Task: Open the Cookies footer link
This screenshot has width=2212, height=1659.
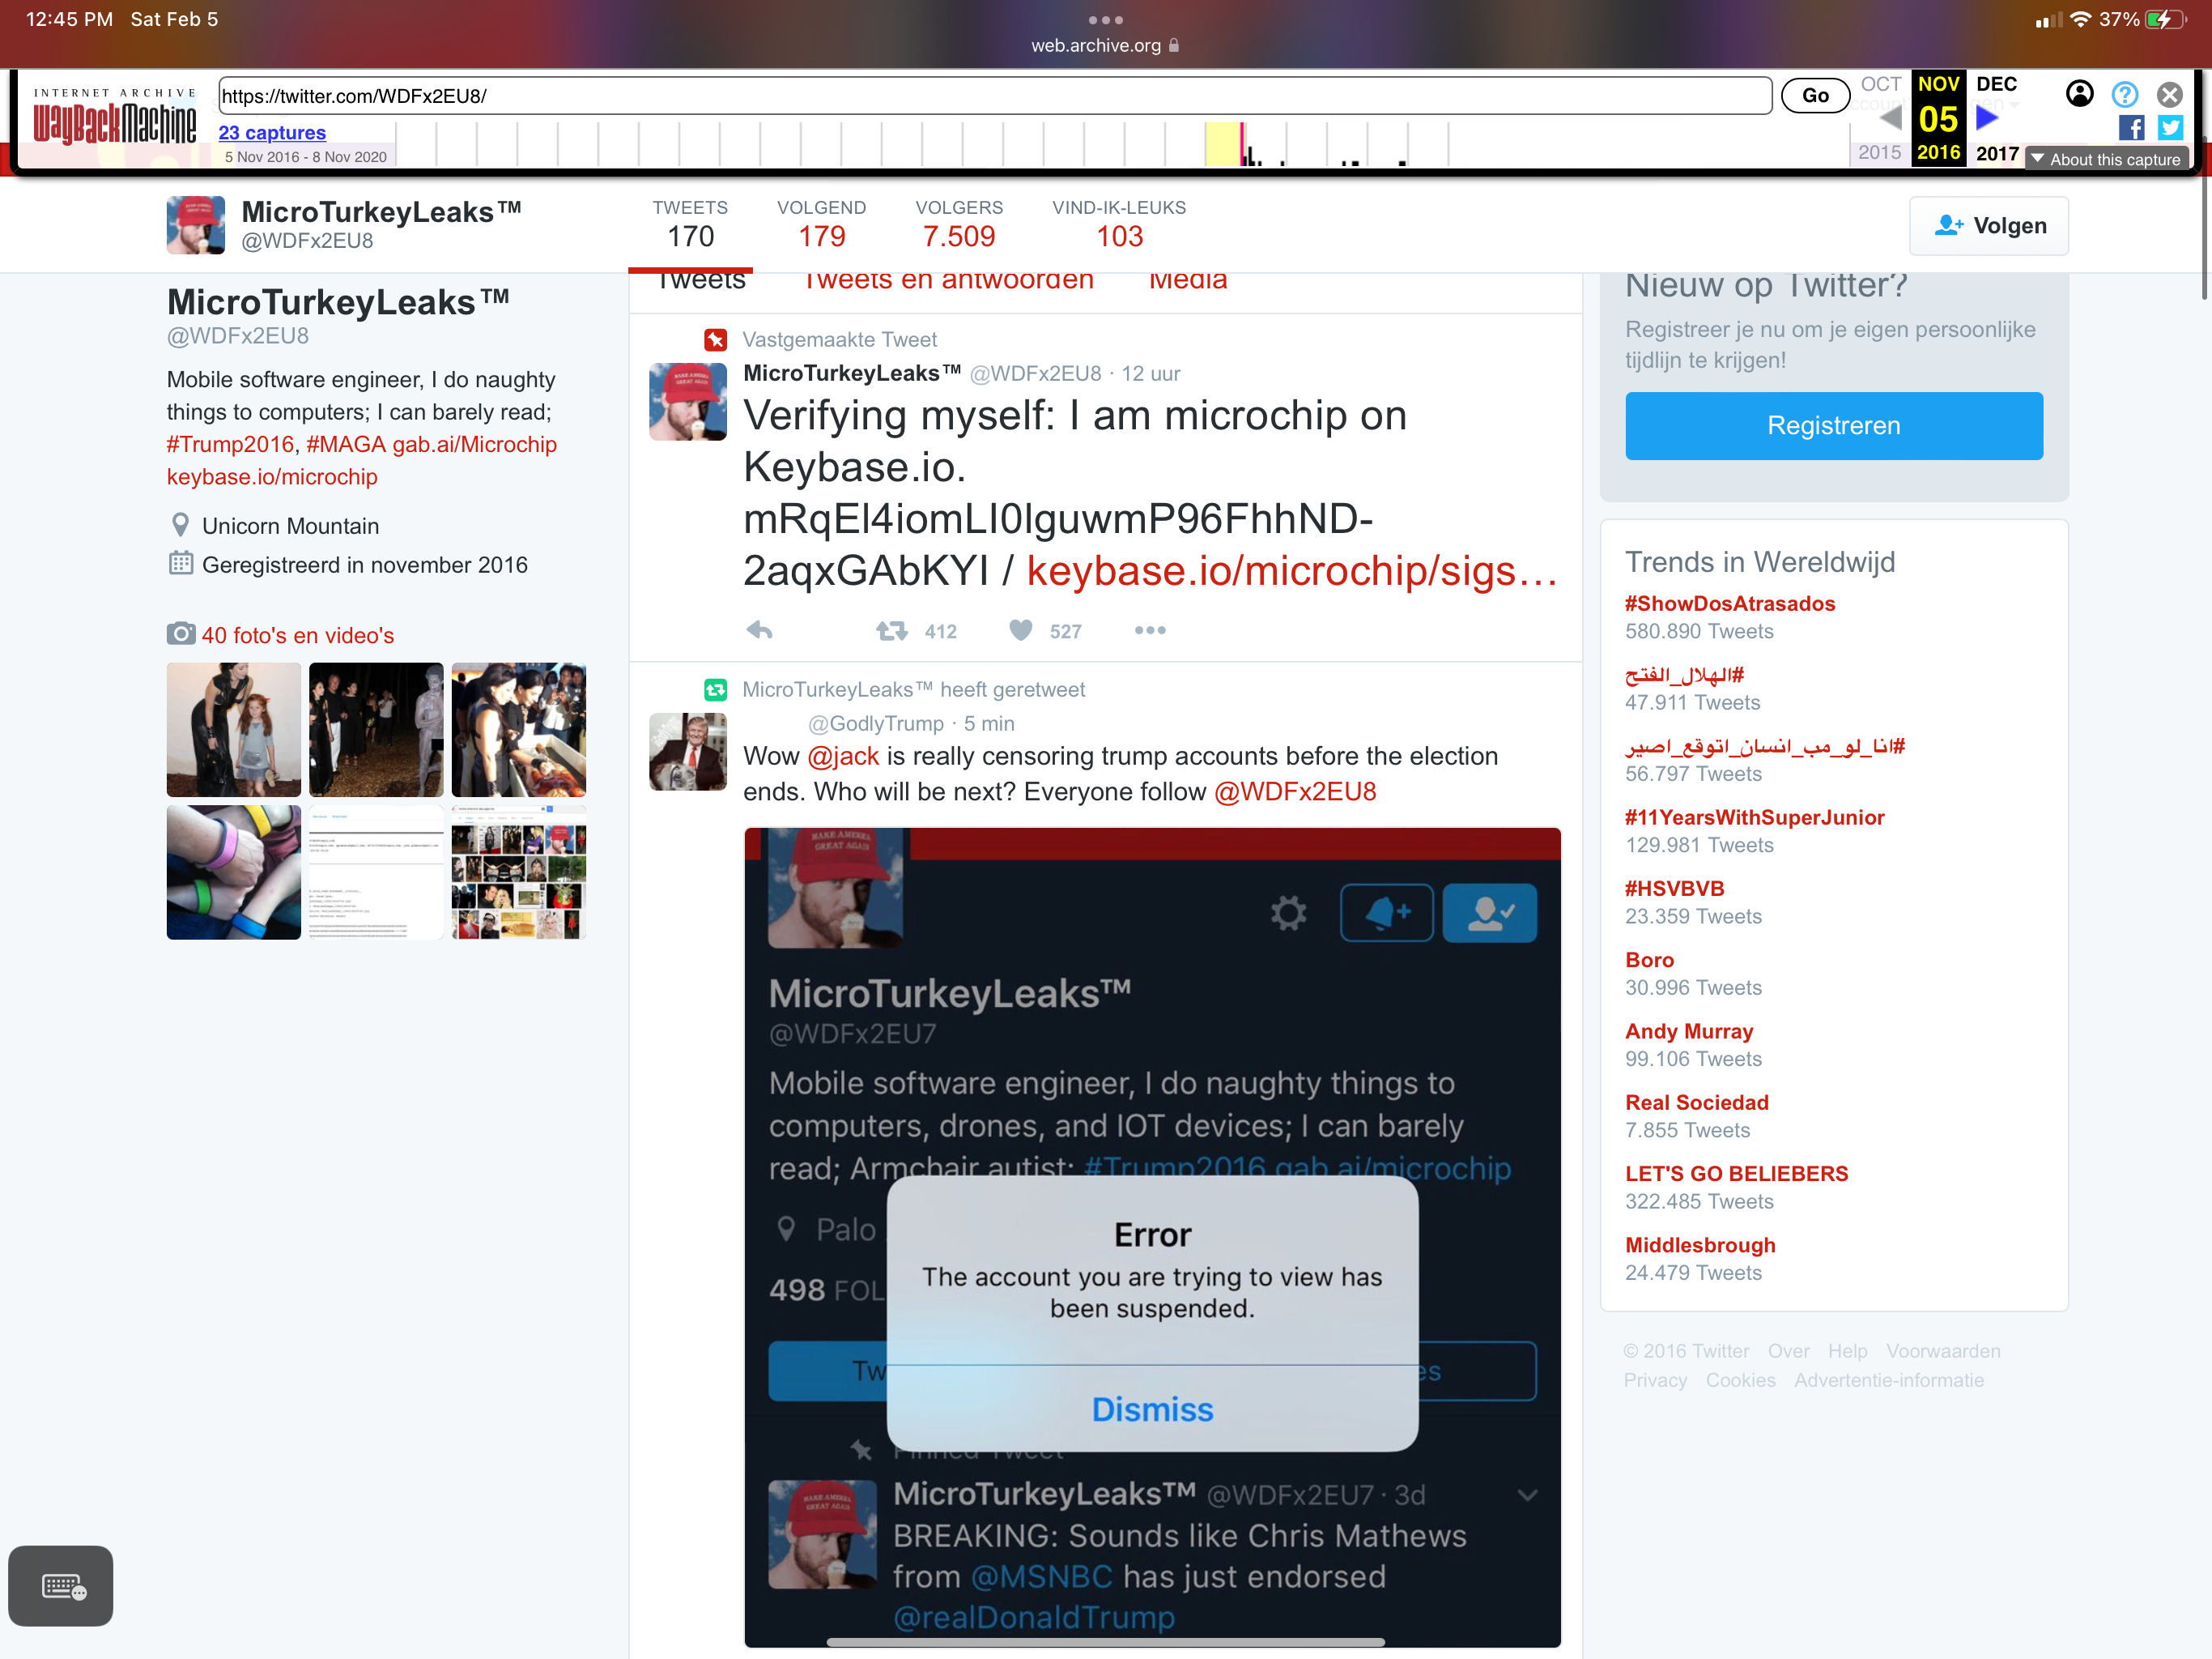Action: pos(1740,1380)
